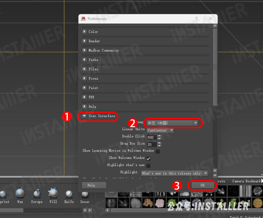Click stamp tray left scroll arrow
Viewport: 263px width, 218px height.
pos(108,210)
